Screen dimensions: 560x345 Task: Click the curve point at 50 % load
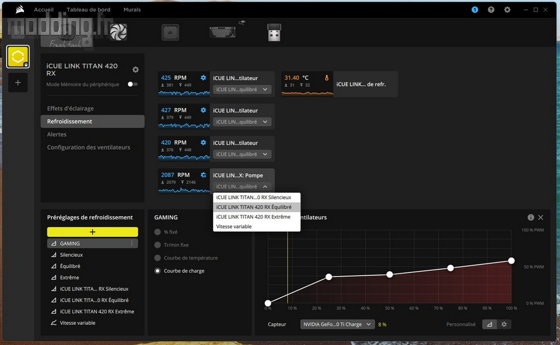coord(389,275)
